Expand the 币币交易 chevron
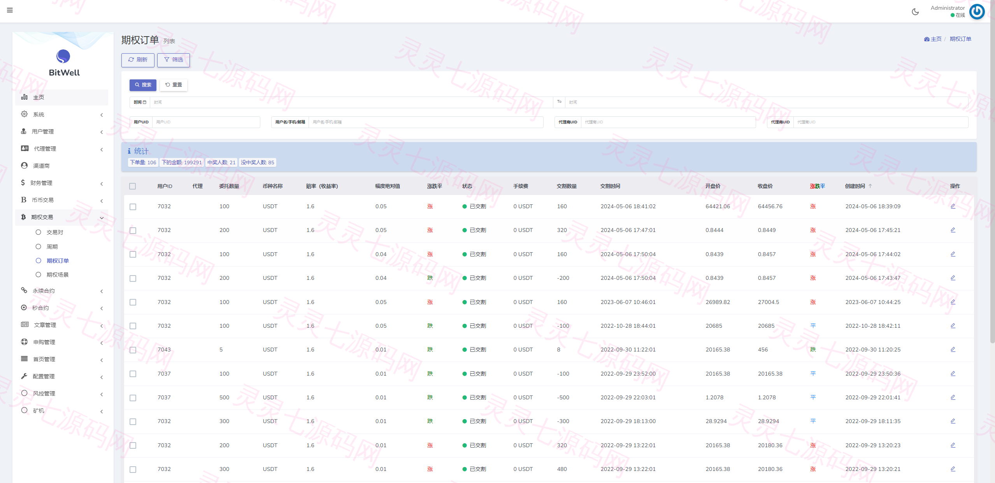Viewport: 995px width, 483px height. [102, 201]
